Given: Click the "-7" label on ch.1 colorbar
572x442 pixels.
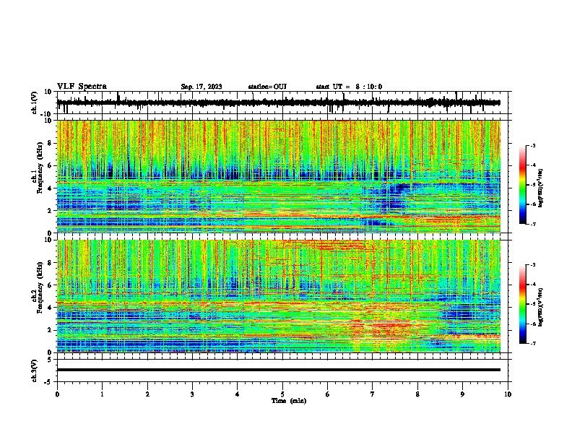Looking at the screenshot, I should 533,224.
